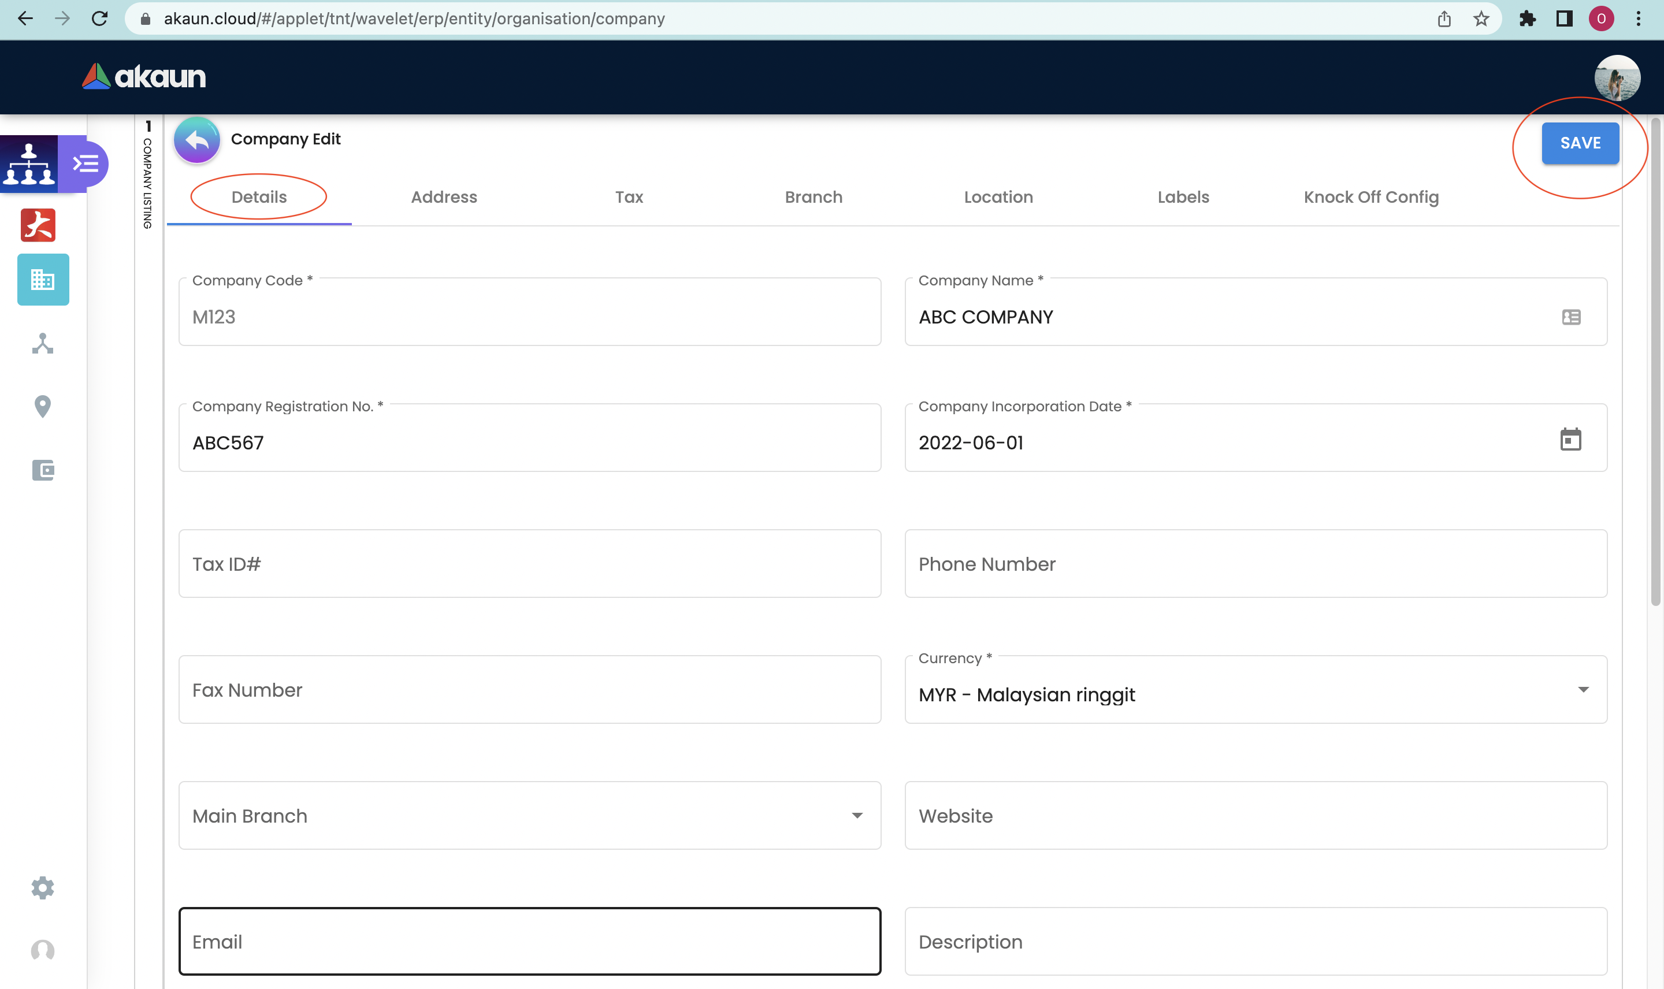Click the Tax ID# input field

click(x=530, y=564)
